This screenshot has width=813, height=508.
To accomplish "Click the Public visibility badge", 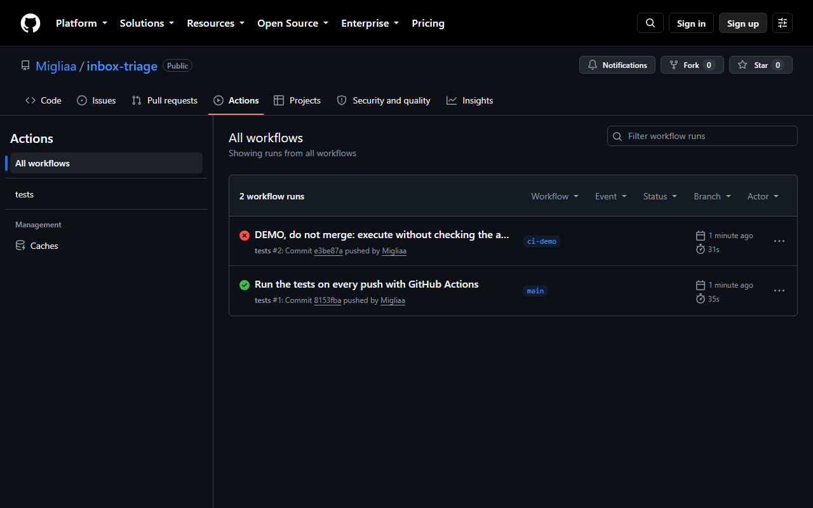I will 177,65.
